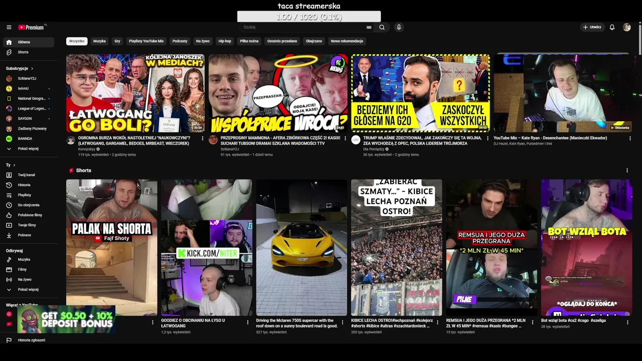Open the Łatwogang go boli video thumbnail

(x=135, y=93)
